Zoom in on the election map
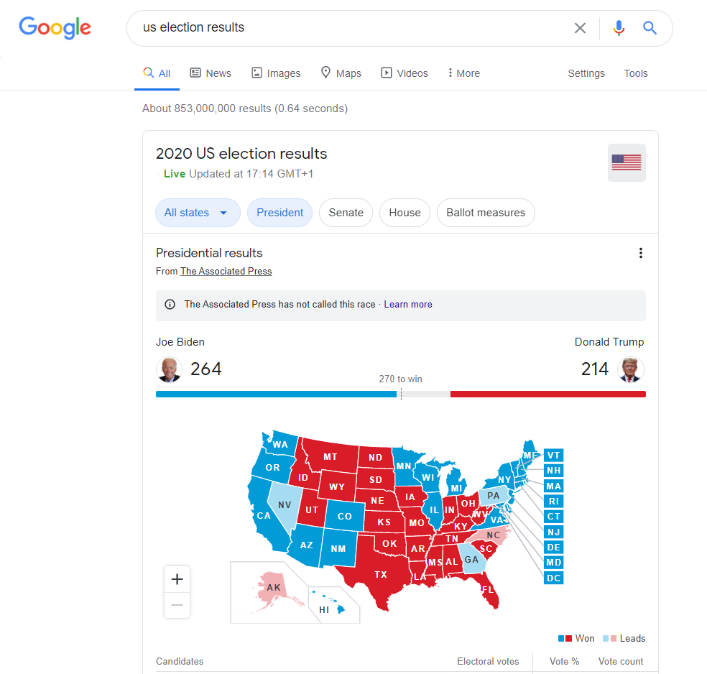Viewport: 707px width, 674px height. click(177, 579)
